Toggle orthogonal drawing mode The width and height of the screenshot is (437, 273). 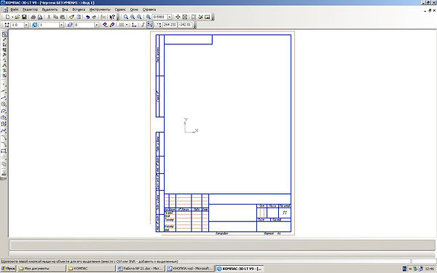click(x=143, y=25)
